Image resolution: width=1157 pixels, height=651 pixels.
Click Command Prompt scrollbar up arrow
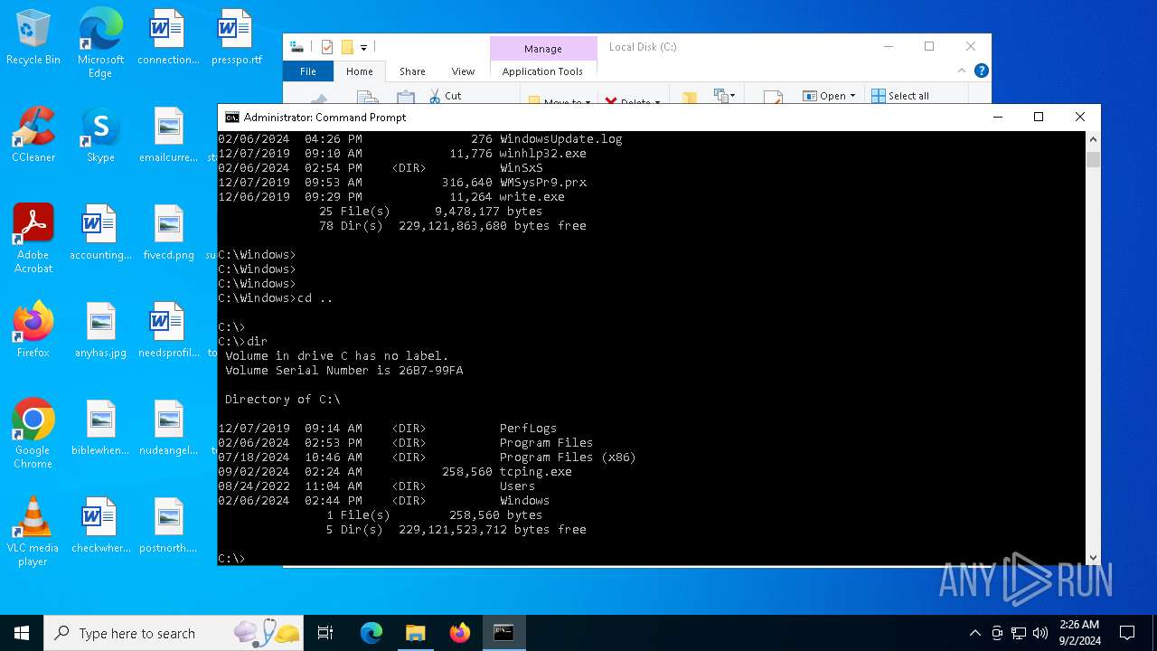tap(1093, 139)
